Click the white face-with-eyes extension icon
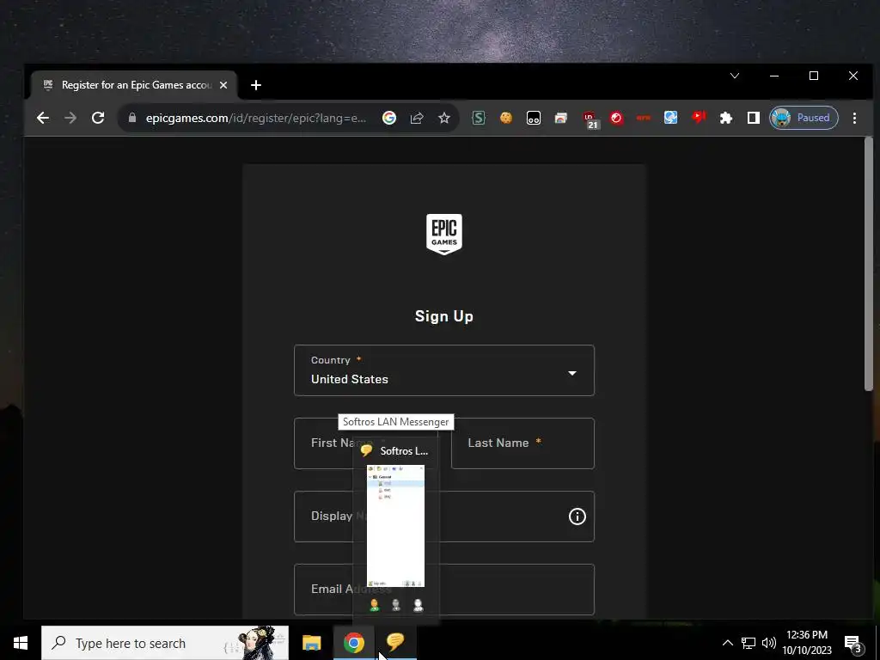The height and width of the screenshot is (660, 880). click(x=533, y=118)
